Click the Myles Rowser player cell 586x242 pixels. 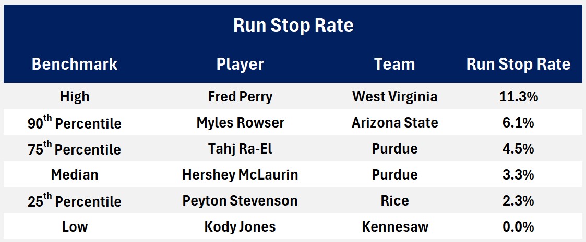tap(240, 123)
